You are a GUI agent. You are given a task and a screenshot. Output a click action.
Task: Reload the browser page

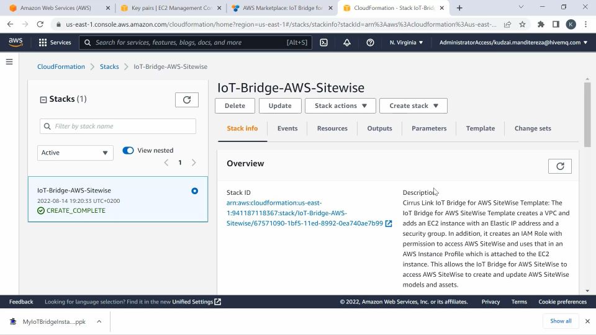pyautogui.click(x=40, y=24)
